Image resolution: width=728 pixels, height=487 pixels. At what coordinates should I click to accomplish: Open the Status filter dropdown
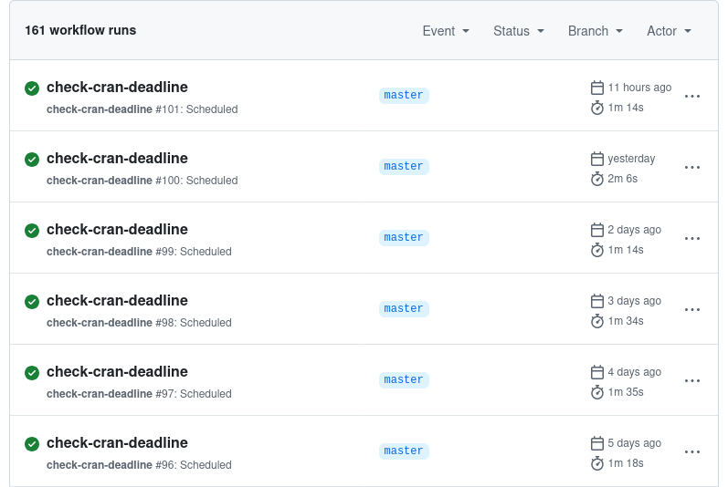pos(518,31)
